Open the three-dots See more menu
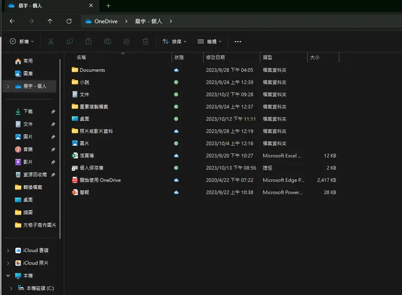 coord(237,41)
